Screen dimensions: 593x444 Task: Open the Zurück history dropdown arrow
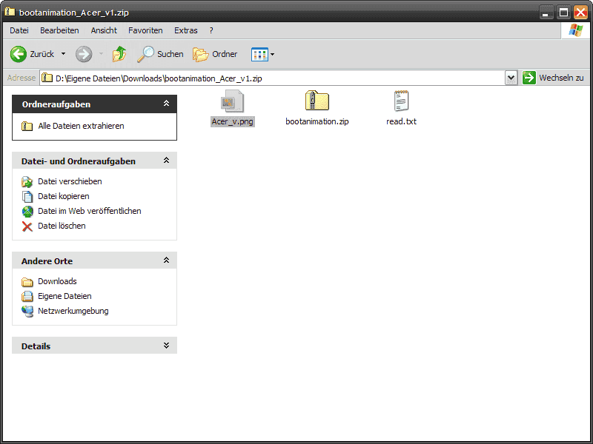tap(63, 54)
